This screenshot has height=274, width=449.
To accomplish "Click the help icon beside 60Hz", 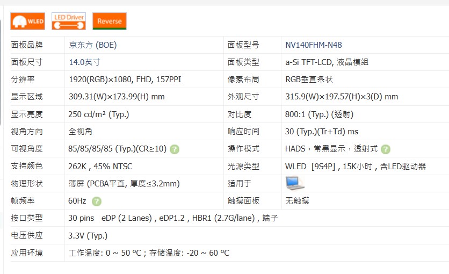I will point(96,201).
